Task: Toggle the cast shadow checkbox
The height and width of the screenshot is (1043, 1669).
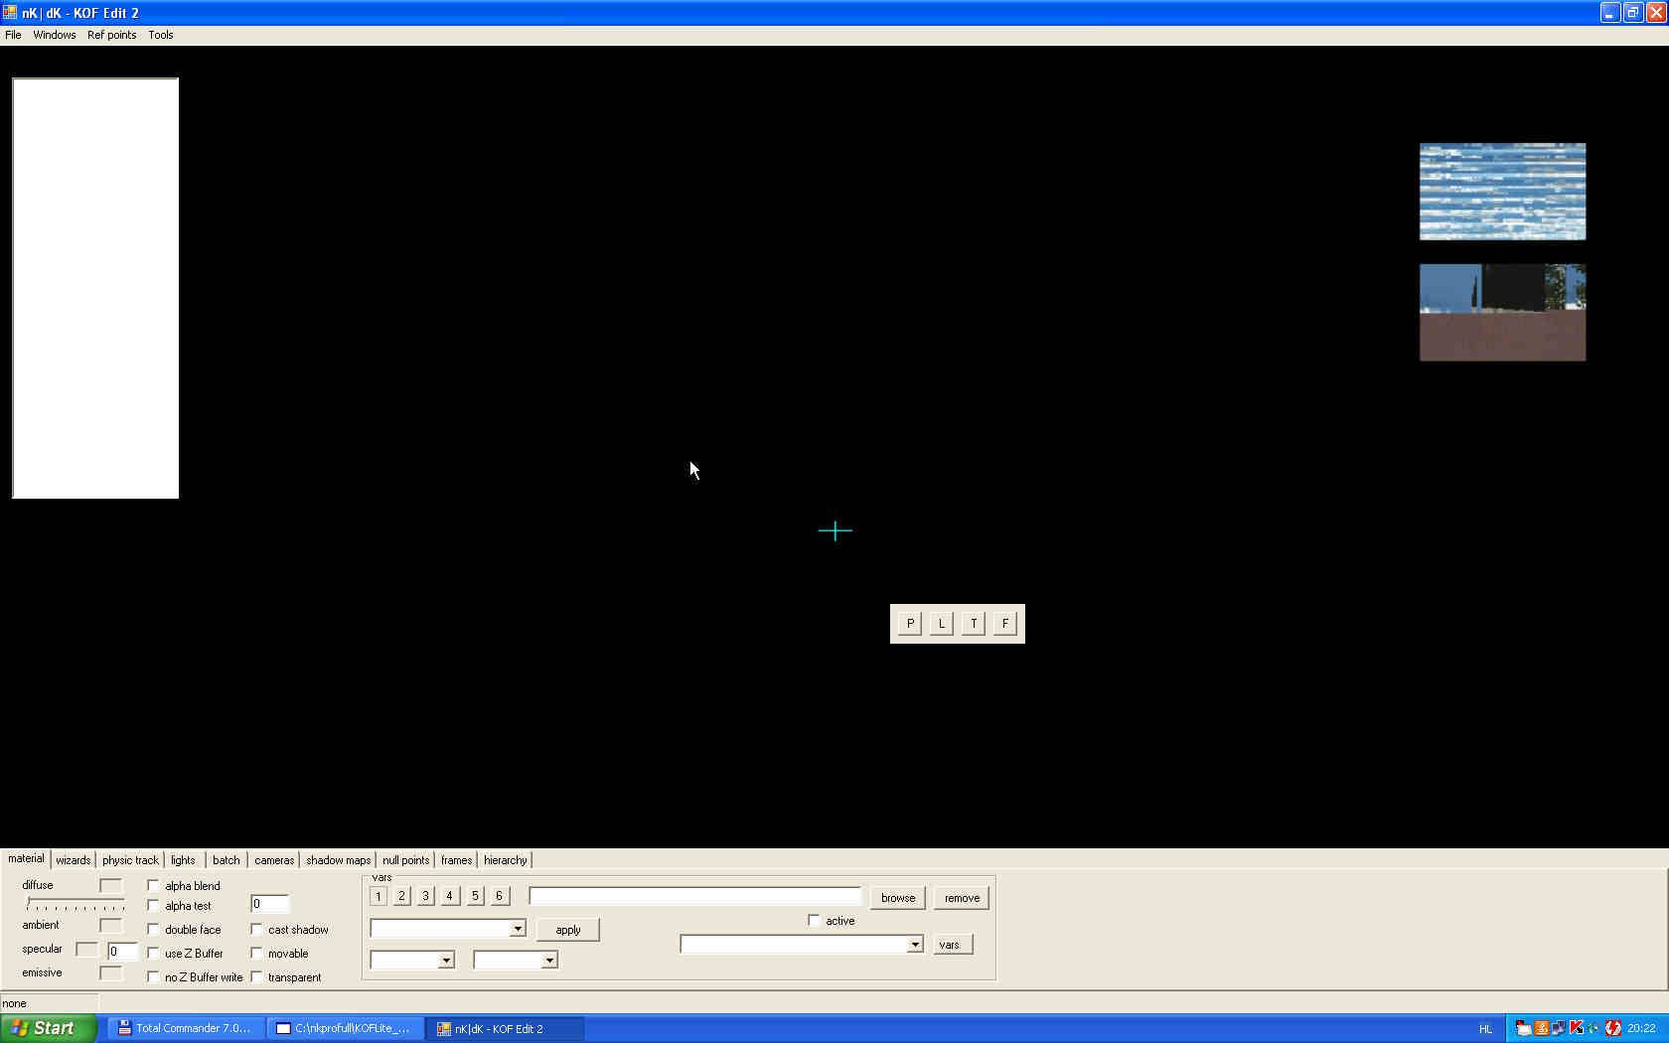Action: 256,930
